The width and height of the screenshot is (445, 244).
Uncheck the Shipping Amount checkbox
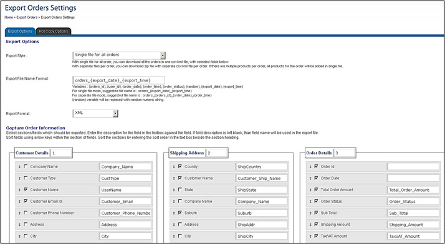click(316, 224)
